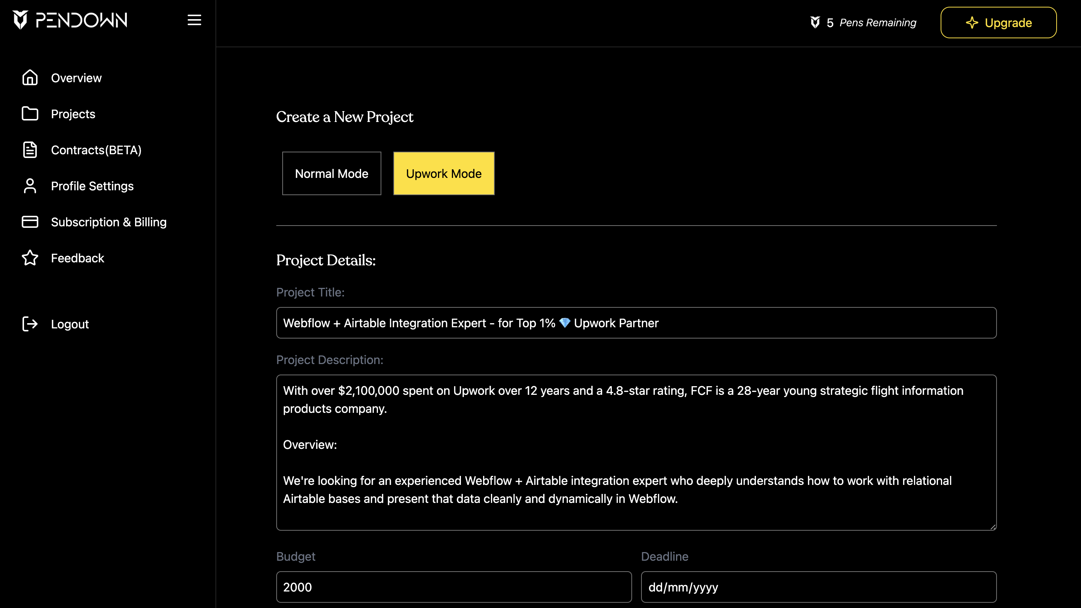Click the 'Deadline' label
The image size is (1081, 608).
665,556
